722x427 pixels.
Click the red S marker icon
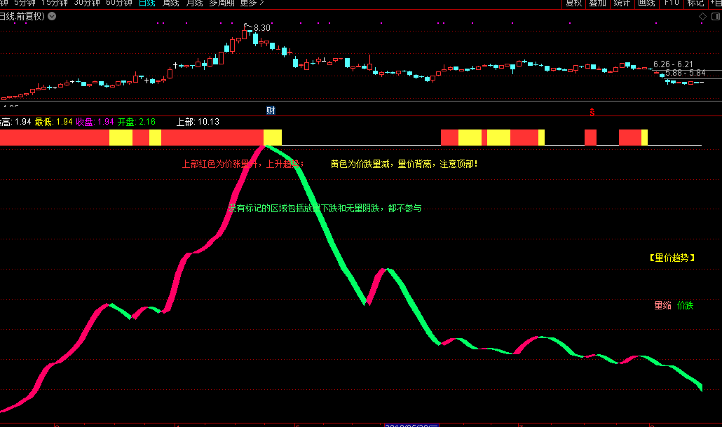592,111
